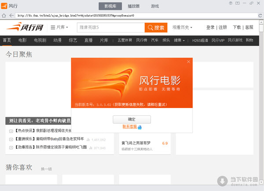Viewport: 264px width, 191px height.
Task: Click the 登录 login link
Action: coord(210,27)
